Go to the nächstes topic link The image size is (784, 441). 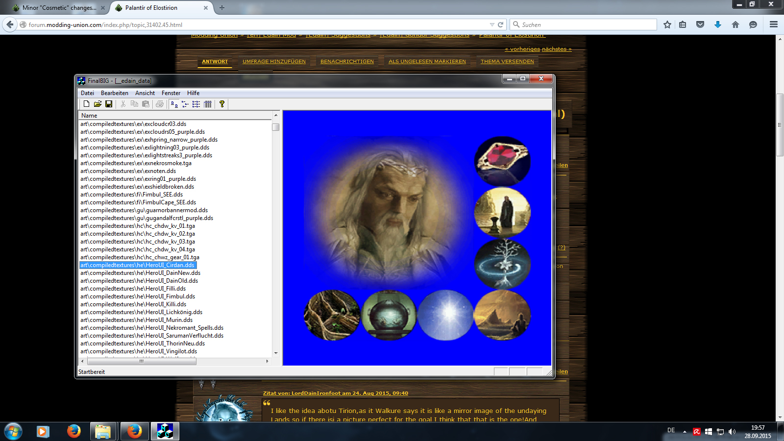coord(557,49)
